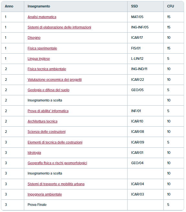The height and width of the screenshot is (212, 186).
Task: Open Geografia fisica e rischi geomorfologici
Action: click(57, 163)
